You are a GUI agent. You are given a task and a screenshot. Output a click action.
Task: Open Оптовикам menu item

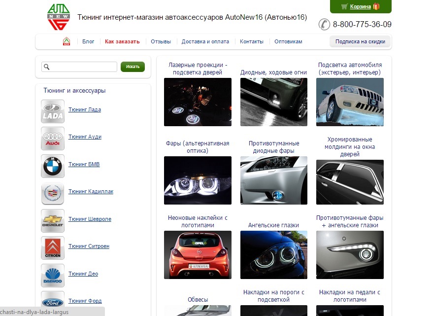tap(288, 41)
